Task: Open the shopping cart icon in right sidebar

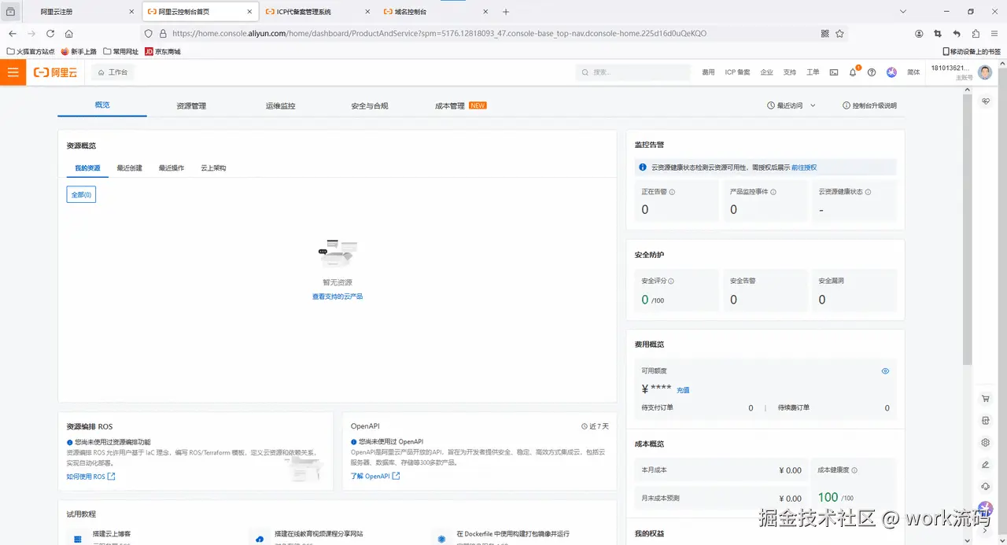Action: point(986,398)
